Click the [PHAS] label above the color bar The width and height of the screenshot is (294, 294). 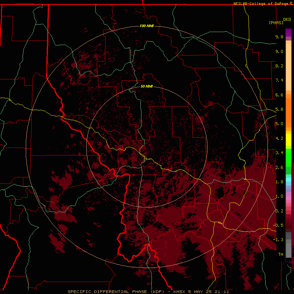click(276, 23)
